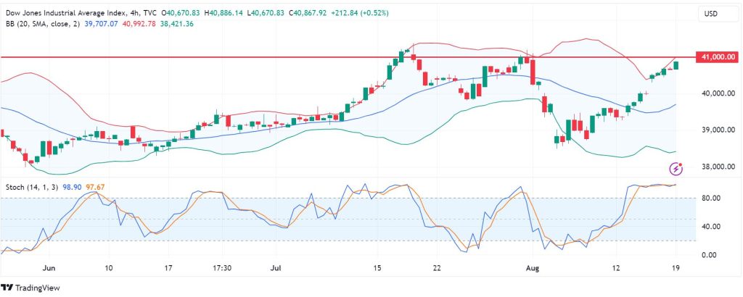Image resolution: width=743 pixels, height=297 pixels.
Task: Click the 40,000.00 price axis label
Action: [718, 93]
